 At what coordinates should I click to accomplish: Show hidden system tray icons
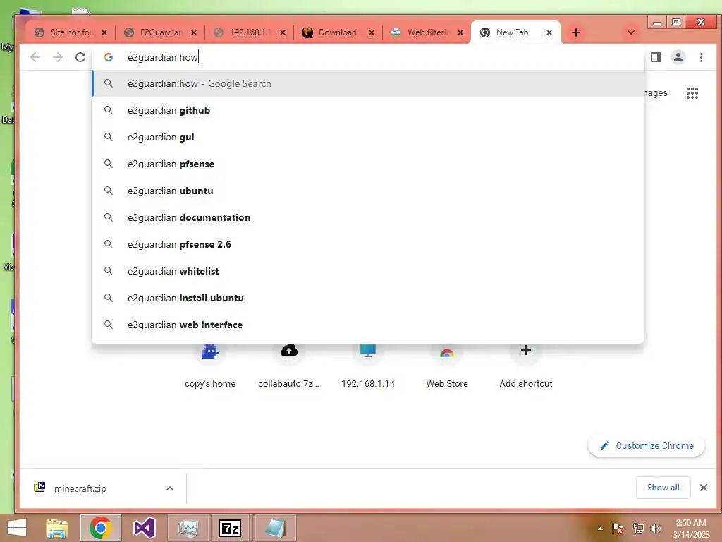click(600, 529)
